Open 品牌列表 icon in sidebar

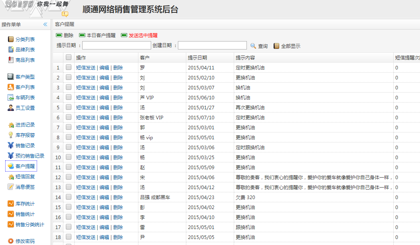pos(11,49)
